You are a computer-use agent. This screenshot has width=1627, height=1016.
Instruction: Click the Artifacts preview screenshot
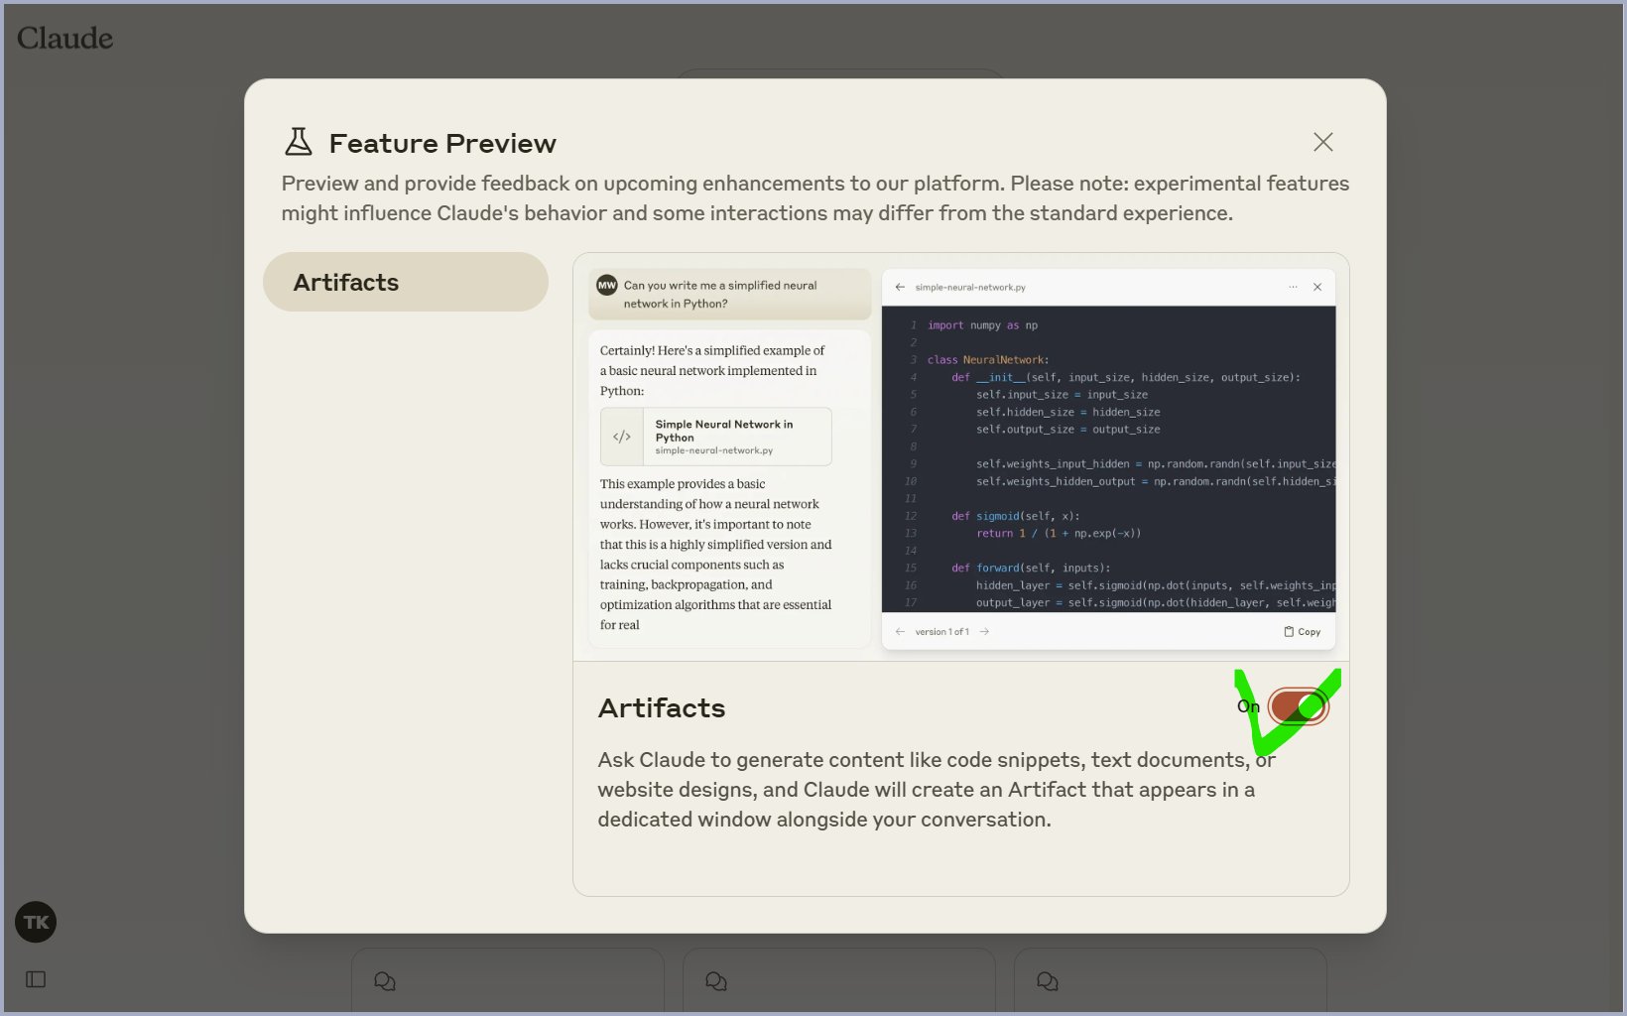tap(961, 457)
